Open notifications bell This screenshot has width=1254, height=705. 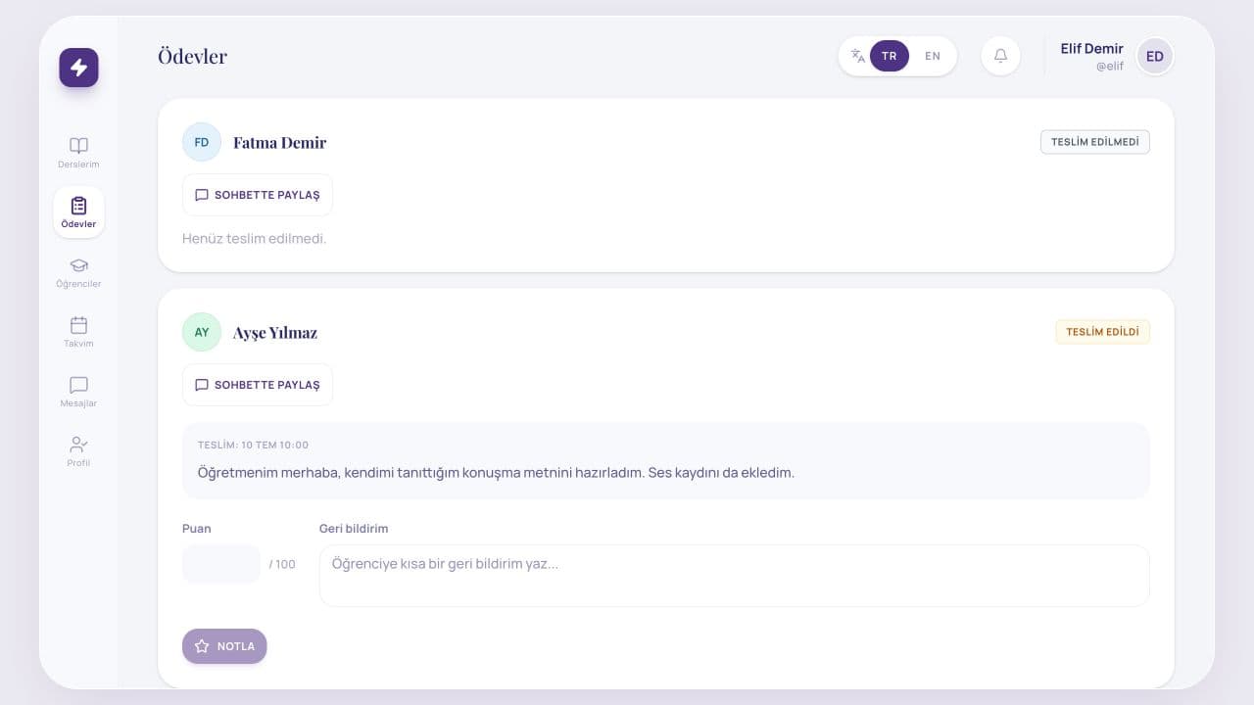click(1000, 56)
